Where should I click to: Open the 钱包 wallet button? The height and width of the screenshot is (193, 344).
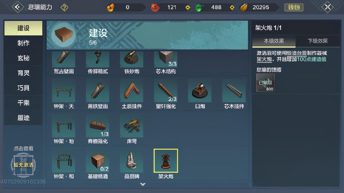294,7
